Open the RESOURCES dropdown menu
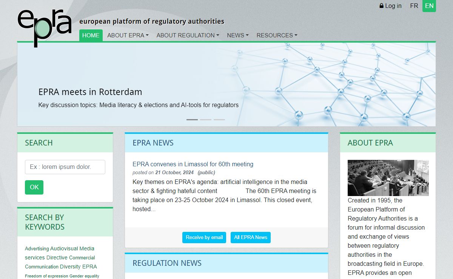 pos(277,35)
